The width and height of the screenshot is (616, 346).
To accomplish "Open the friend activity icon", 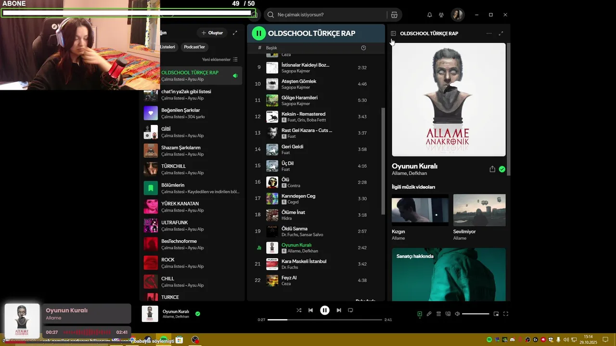I will pos(441,15).
